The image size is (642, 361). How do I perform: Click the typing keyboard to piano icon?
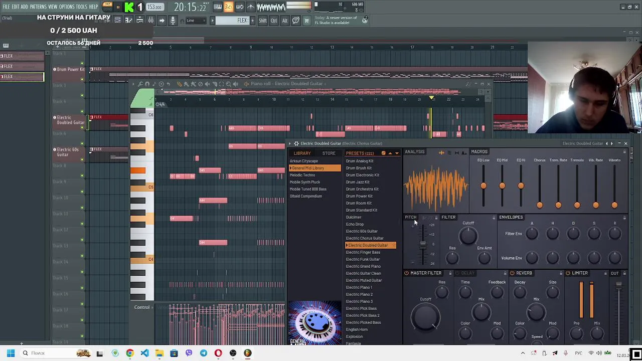tap(218, 7)
